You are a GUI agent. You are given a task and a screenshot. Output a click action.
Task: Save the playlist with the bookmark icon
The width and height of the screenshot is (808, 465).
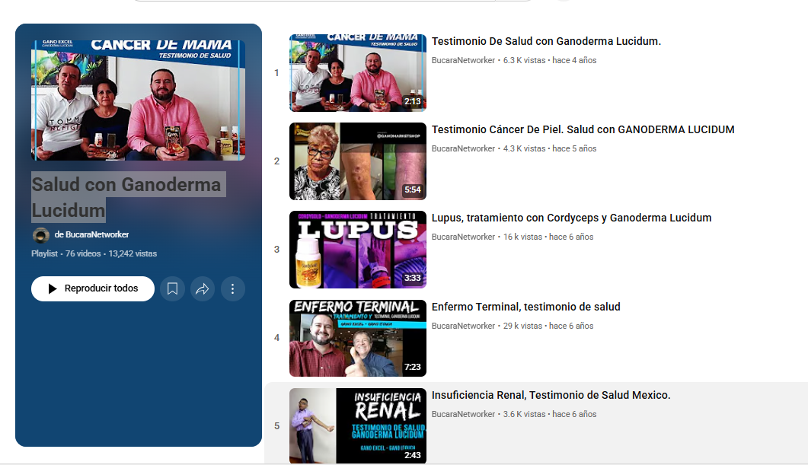point(172,289)
